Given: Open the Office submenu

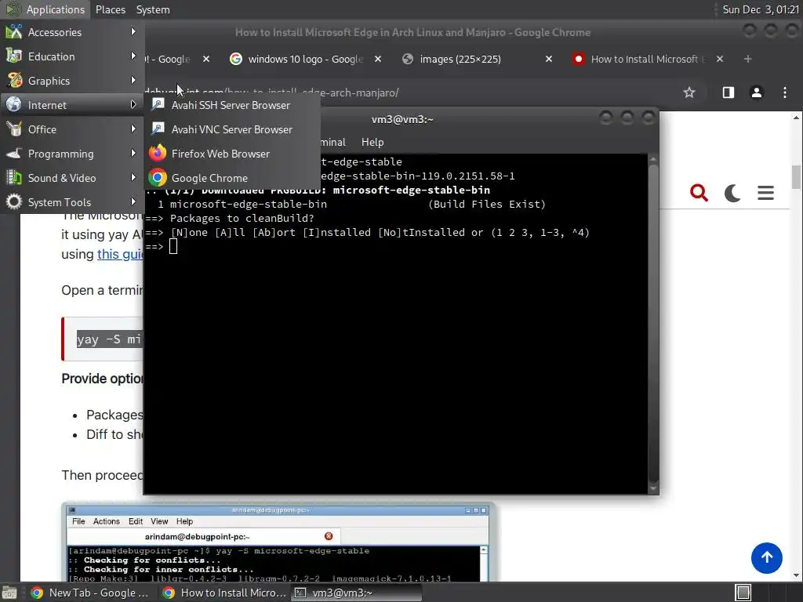Looking at the screenshot, I should point(72,129).
